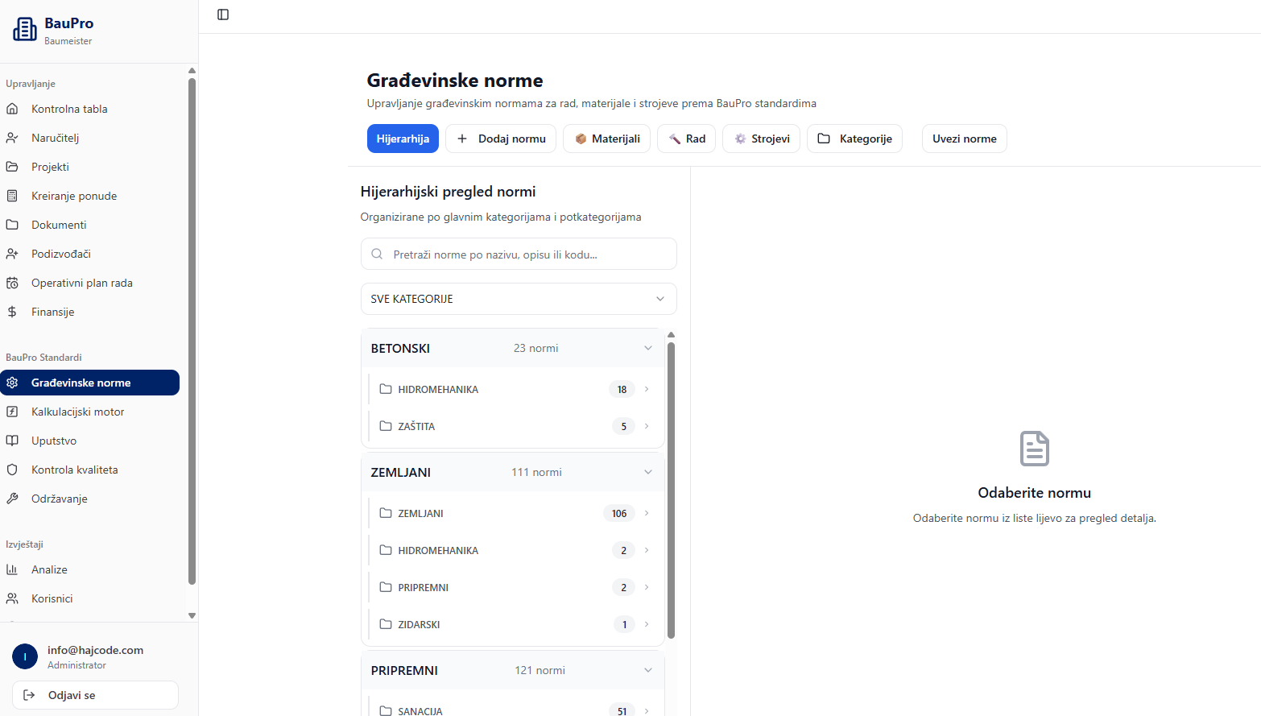Click the norm search input field
Viewport: 1261px width, 716px height.
click(x=519, y=254)
